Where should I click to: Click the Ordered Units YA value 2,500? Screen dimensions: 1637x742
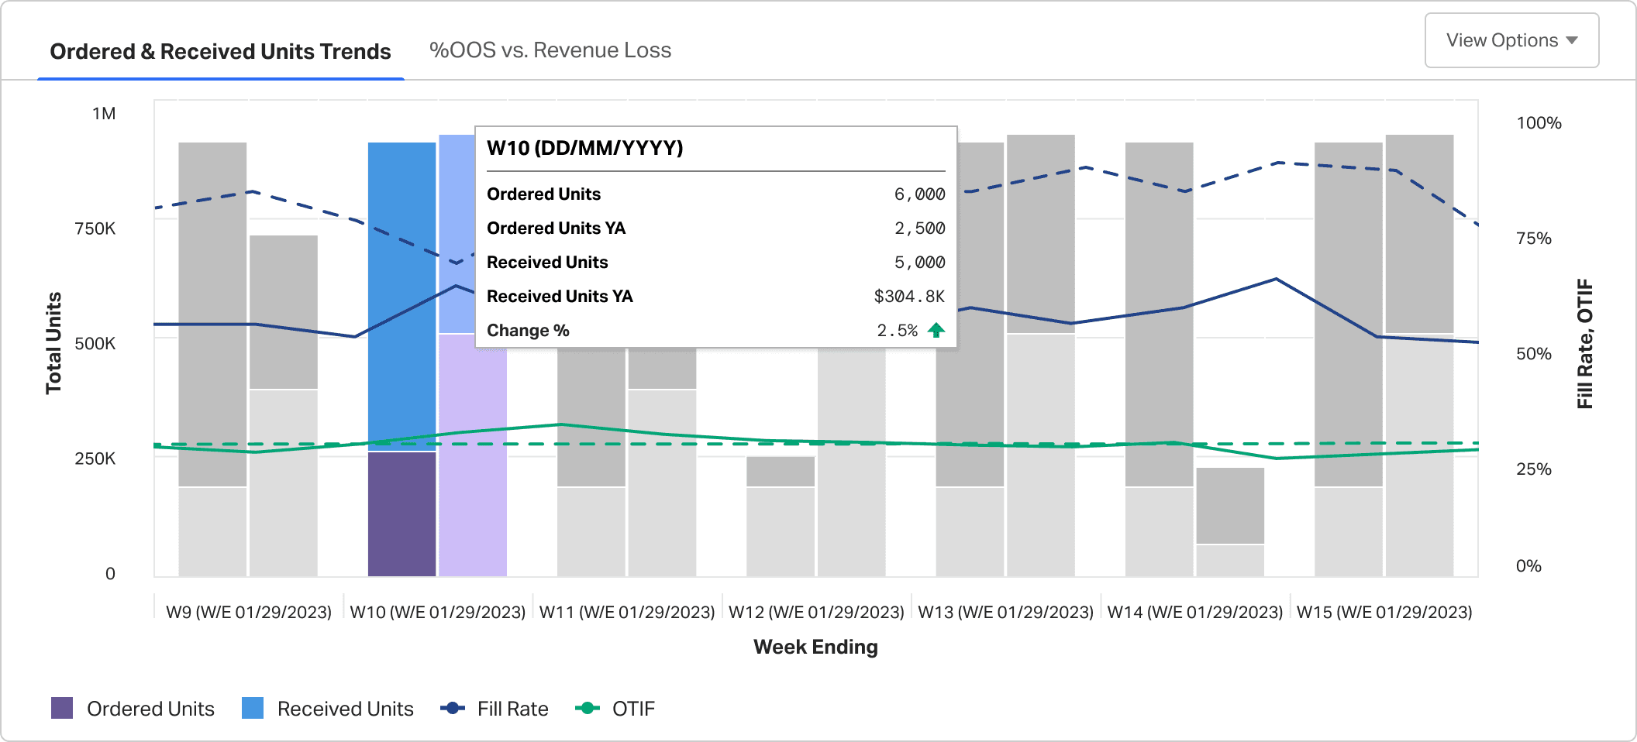tap(919, 228)
